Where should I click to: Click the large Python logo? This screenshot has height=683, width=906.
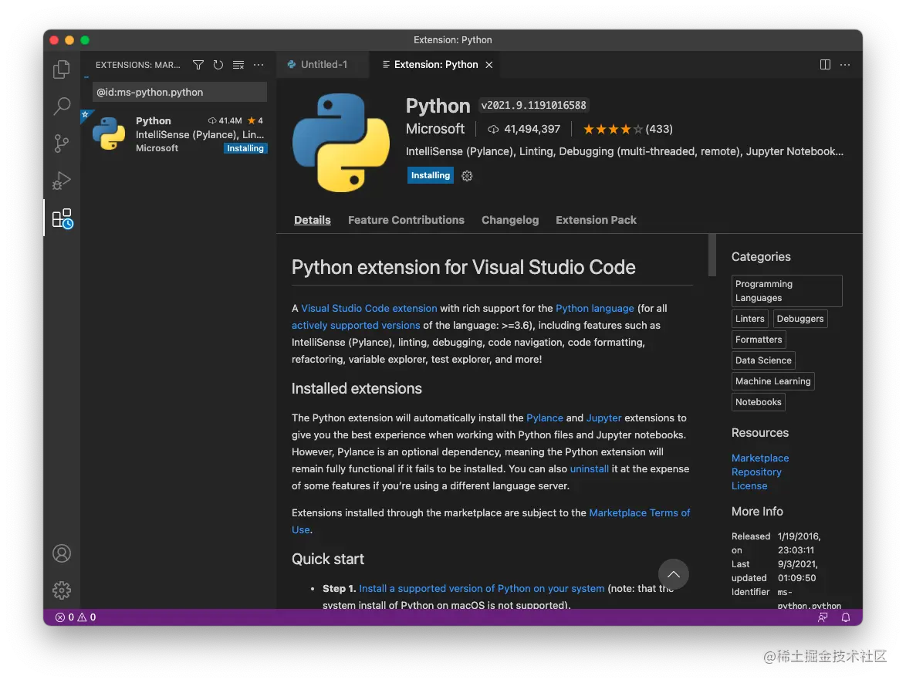pos(341,142)
